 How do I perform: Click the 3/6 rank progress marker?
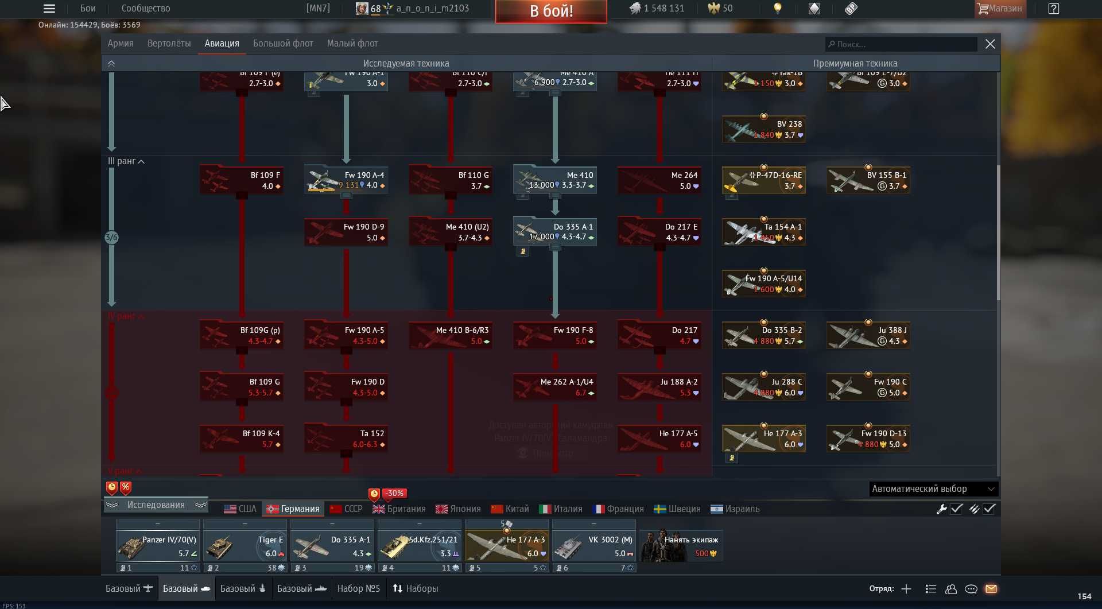coord(111,238)
